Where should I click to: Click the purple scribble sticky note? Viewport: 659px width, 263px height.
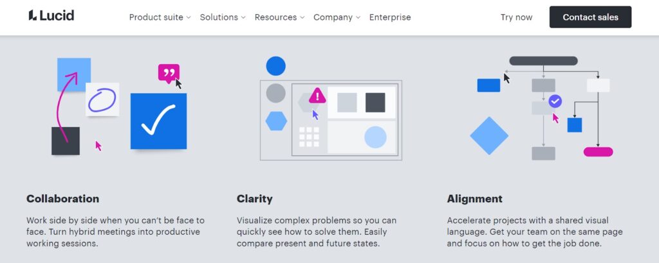coord(102,99)
